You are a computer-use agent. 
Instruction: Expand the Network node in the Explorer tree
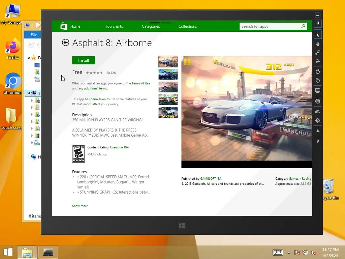pos(29,157)
